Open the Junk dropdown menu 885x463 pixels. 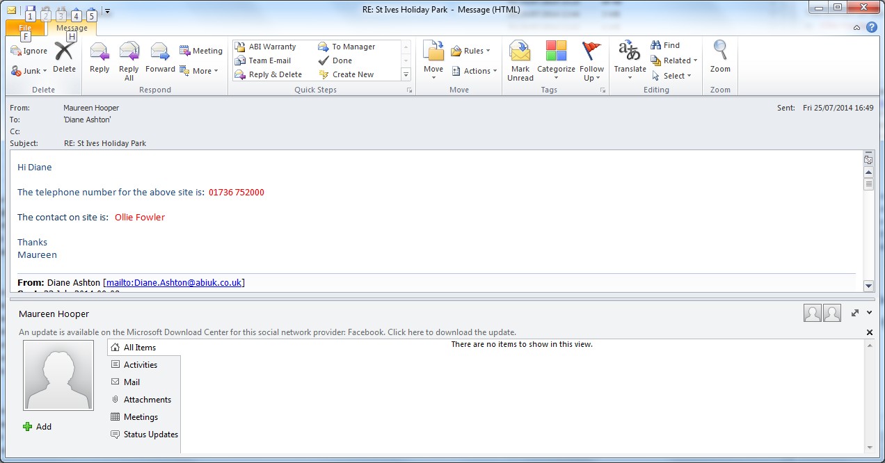pyautogui.click(x=29, y=71)
